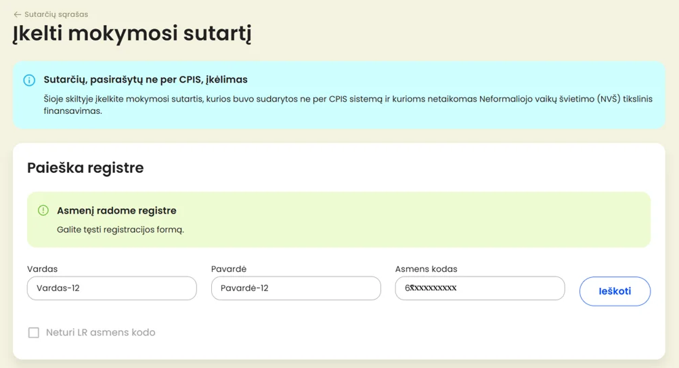Screen dimensions: 679x368
Task: Click the Galite tęsti registracijos formą message
Action: click(121, 230)
